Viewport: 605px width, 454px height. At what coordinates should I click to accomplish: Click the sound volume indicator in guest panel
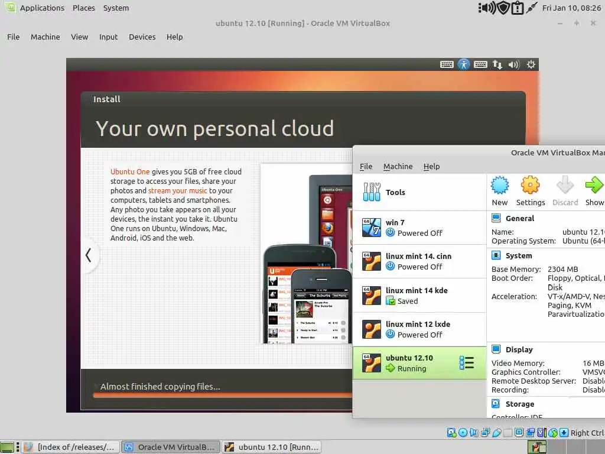[514, 64]
